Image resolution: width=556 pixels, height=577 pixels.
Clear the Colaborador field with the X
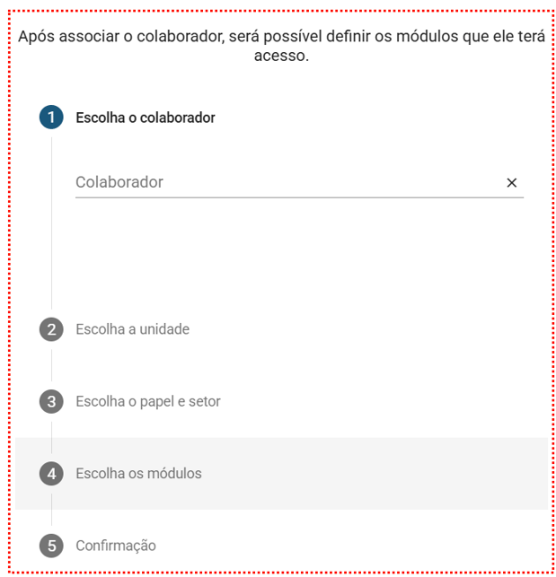[512, 182]
